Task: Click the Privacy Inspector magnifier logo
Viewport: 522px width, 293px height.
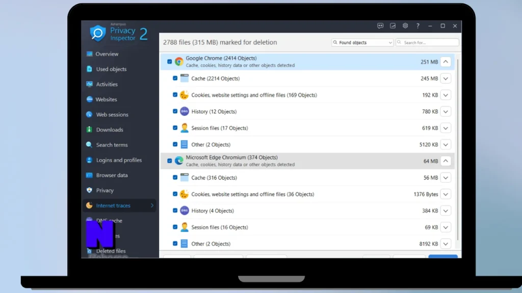Action: coord(97,33)
